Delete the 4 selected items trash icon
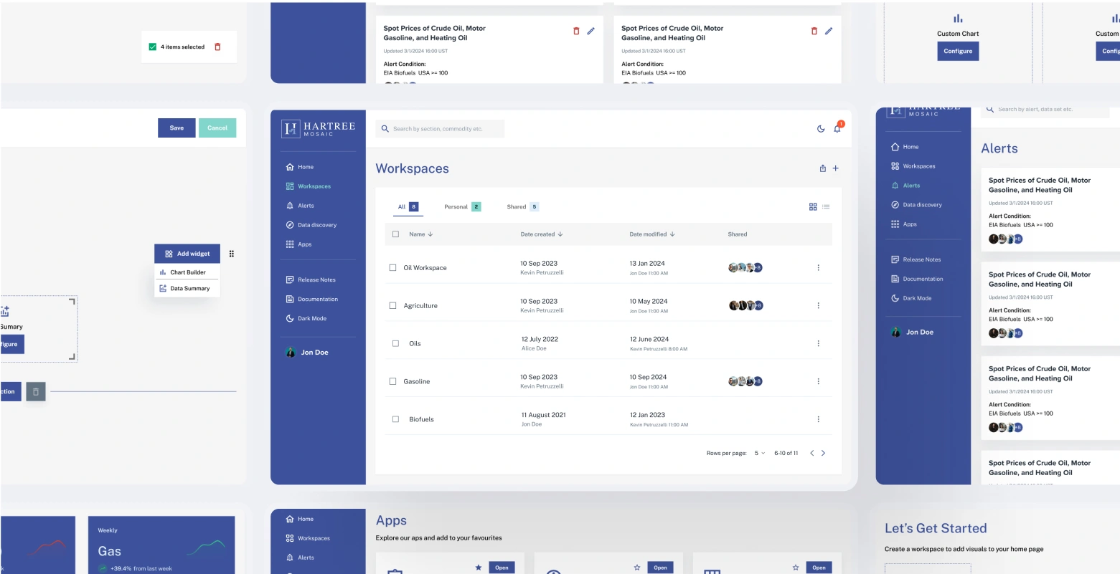1120x574 pixels. tap(217, 47)
